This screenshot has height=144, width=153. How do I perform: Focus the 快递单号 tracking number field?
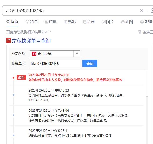click(55, 64)
